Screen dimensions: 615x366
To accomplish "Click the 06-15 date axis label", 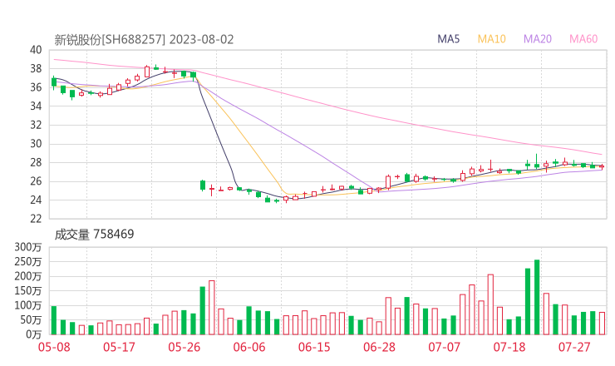I will pyautogui.click(x=314, y=347).
